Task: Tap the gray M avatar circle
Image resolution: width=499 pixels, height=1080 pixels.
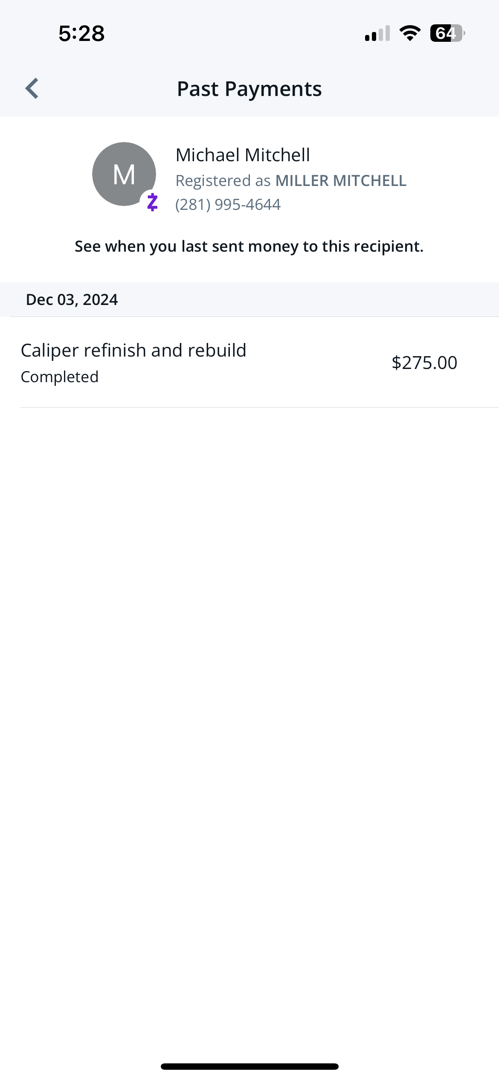Action: tap(124, 174)
